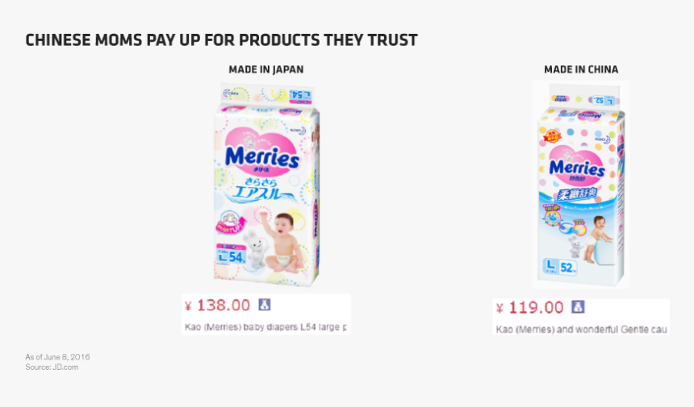694x407 pixels.
Task: Click the L 54 size label on Japan pack
Action: pyautogui.click(x=232, y=255)
